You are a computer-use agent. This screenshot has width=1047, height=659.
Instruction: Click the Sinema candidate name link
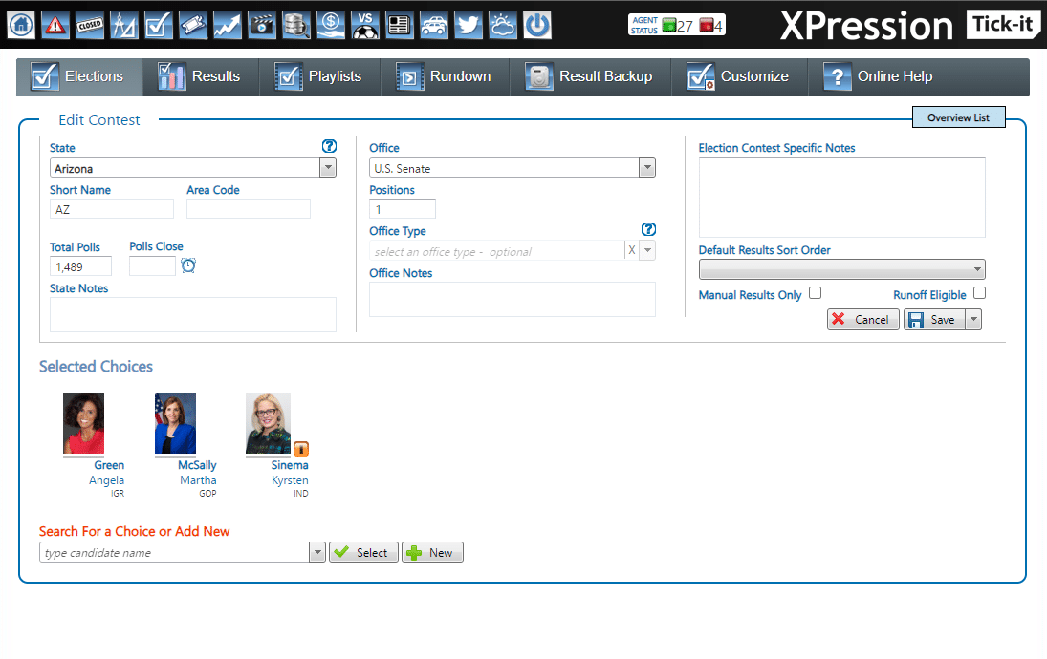coord(290,465)
